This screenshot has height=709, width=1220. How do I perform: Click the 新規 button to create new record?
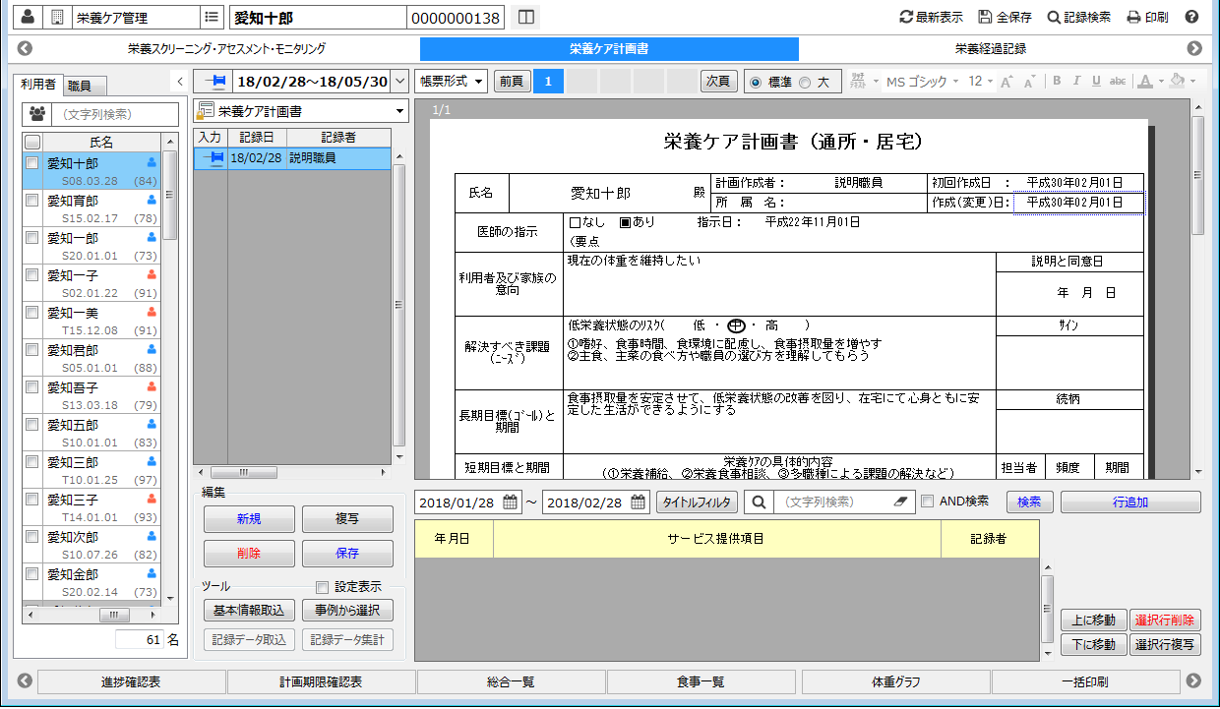click(249, 519)
